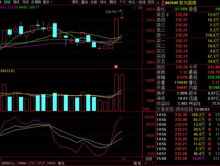220x166 pixels.
Task: Click the 内盘 81208 value
Action: click(x=214, y=88)
